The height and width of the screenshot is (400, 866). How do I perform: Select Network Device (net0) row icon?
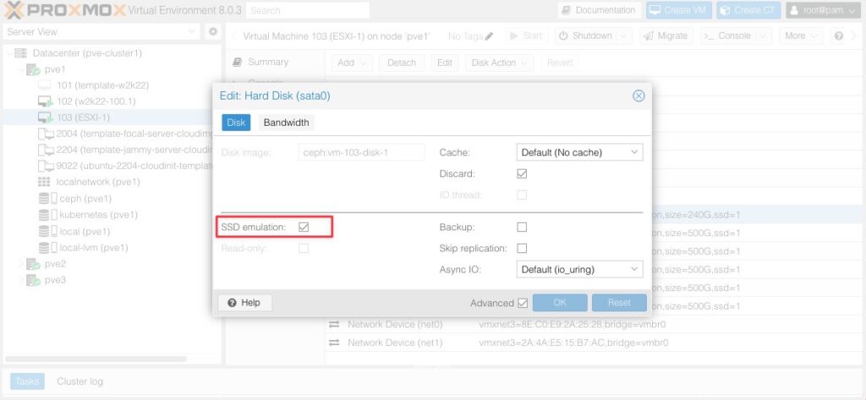pos(334,325)
